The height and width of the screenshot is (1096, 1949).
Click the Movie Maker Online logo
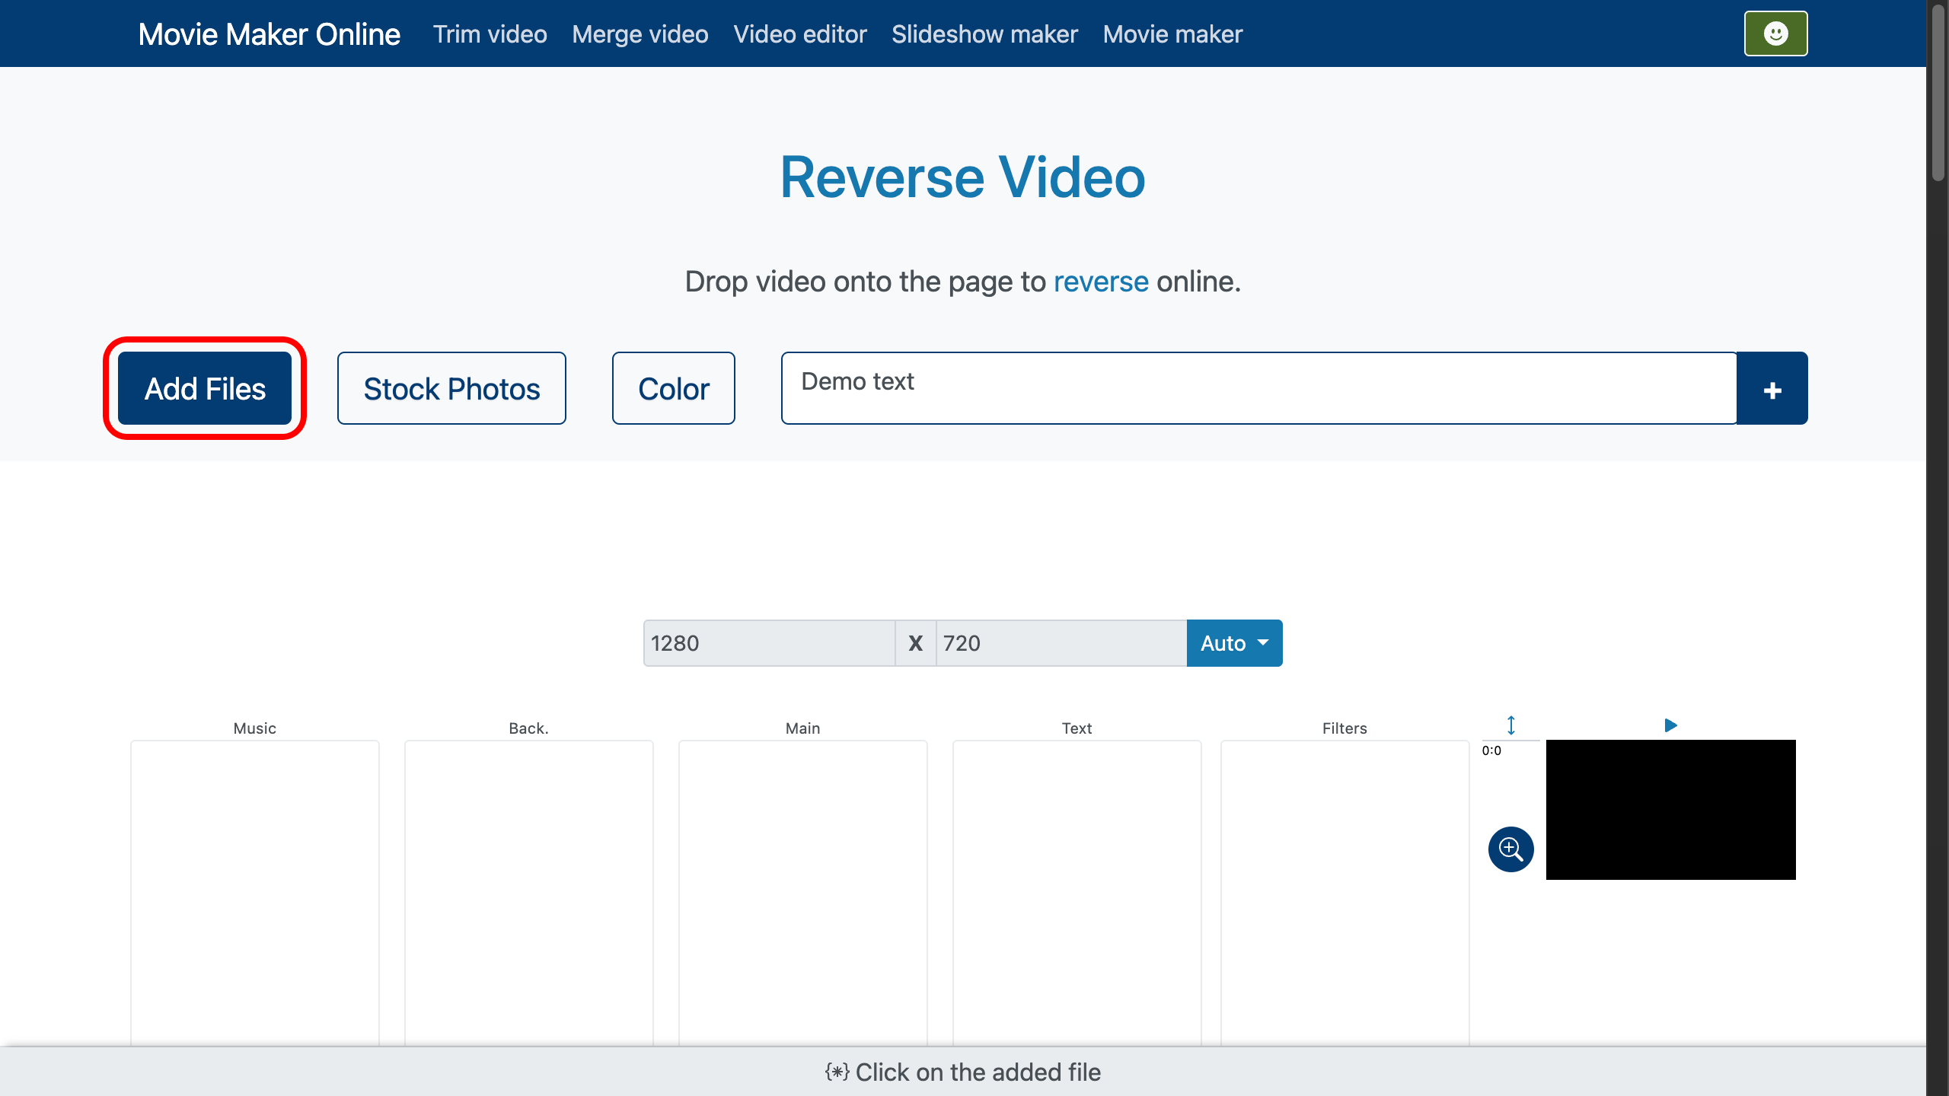pos(269,34)
